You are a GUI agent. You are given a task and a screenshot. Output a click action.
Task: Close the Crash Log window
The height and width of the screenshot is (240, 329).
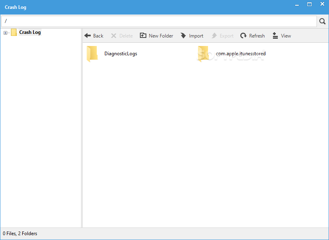[322, 4]
